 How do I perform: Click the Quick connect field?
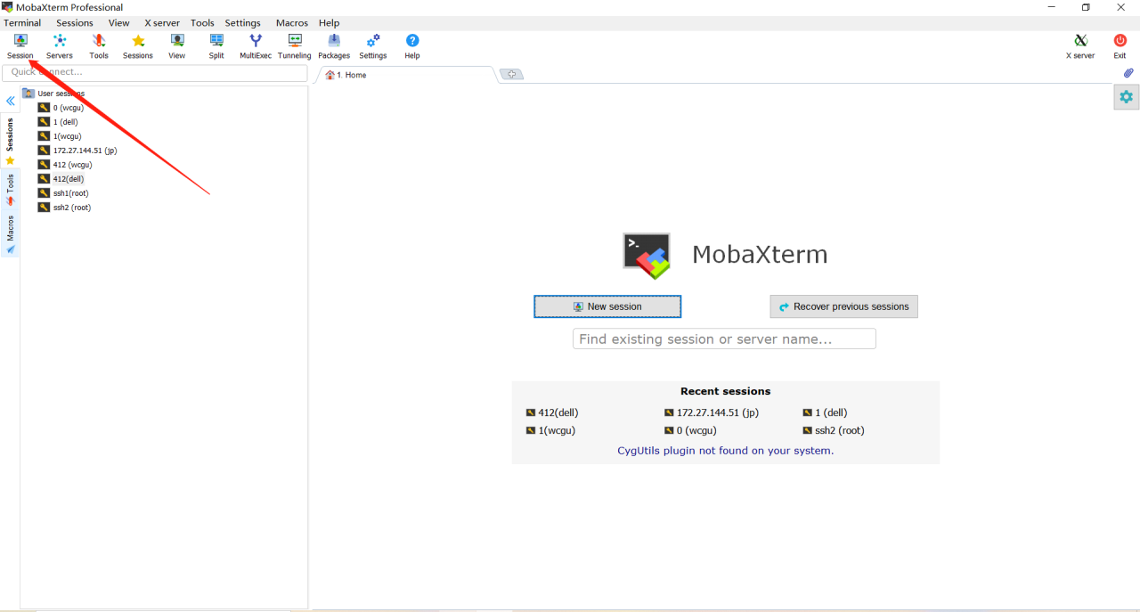tap(155, 72)
